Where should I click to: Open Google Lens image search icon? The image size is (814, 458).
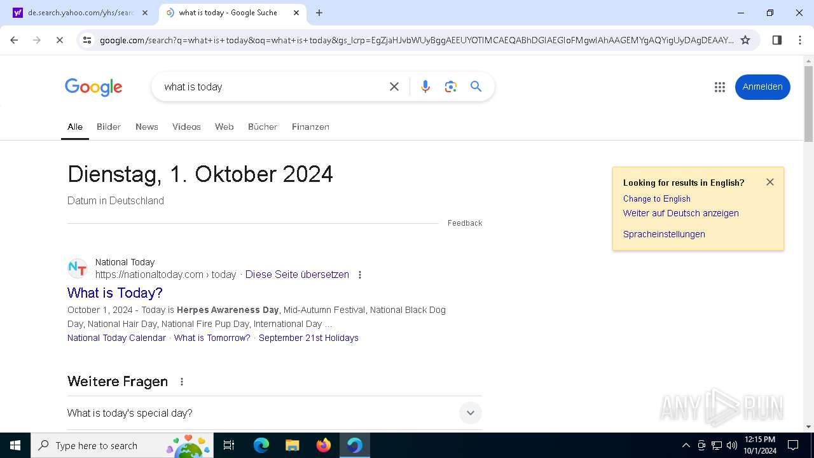coord(451,87)
